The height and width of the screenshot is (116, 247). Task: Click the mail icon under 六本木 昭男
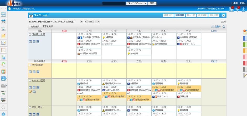[34, 91]
